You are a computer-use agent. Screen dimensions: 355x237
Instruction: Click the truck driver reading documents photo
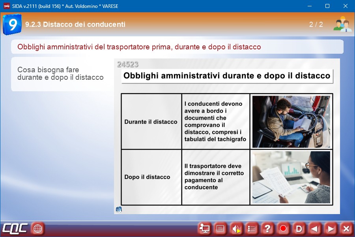coord(291,122)
